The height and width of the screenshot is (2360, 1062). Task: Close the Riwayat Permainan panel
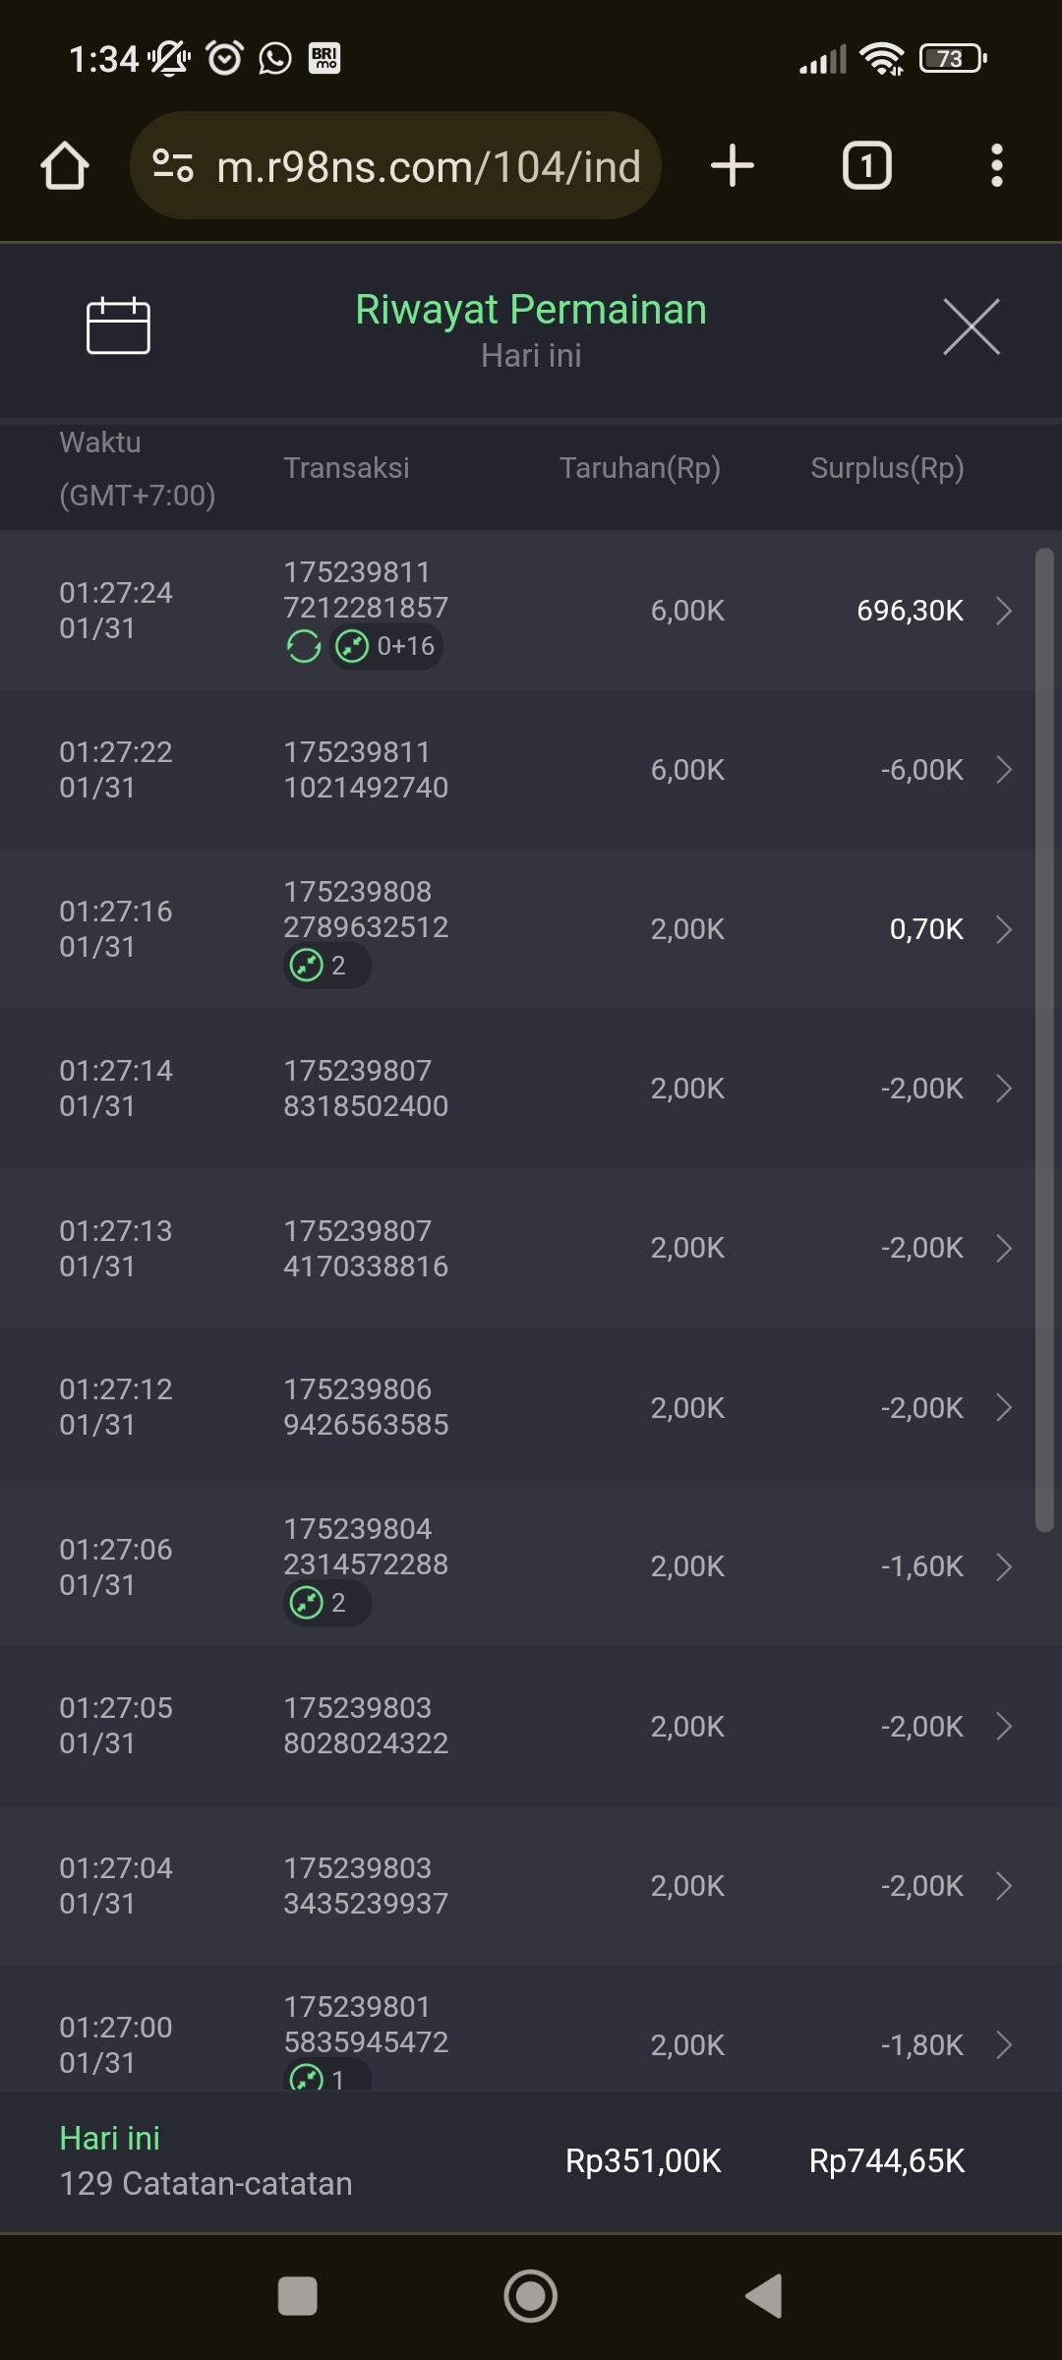tap(971, 326)
